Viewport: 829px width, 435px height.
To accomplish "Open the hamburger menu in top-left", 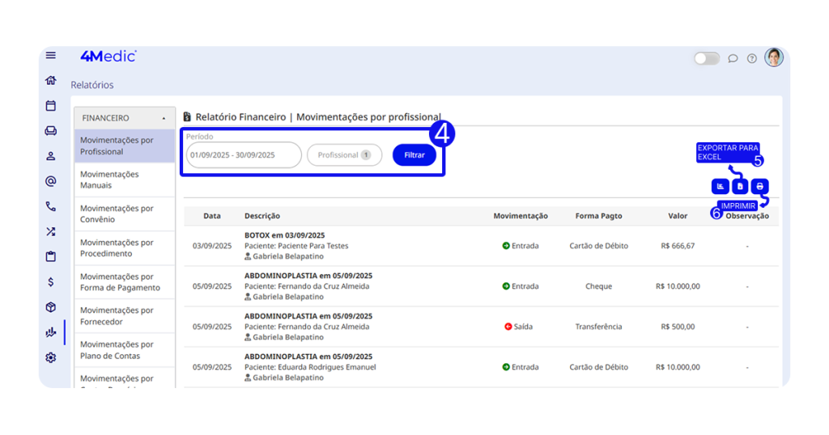I will [x=51, y=56].
